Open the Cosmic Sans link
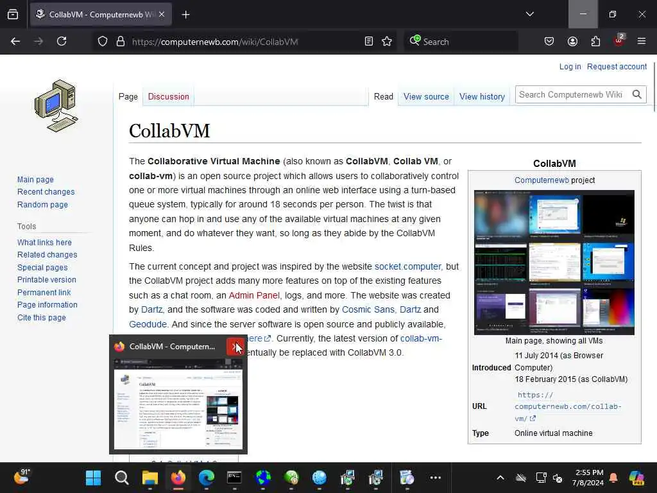 coord(368,310)
